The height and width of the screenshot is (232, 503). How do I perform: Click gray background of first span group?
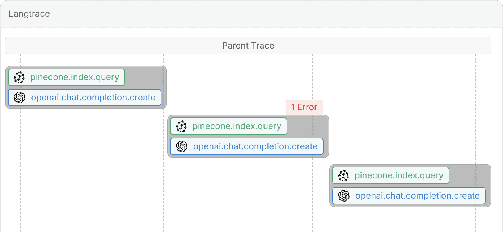[143, 77]
